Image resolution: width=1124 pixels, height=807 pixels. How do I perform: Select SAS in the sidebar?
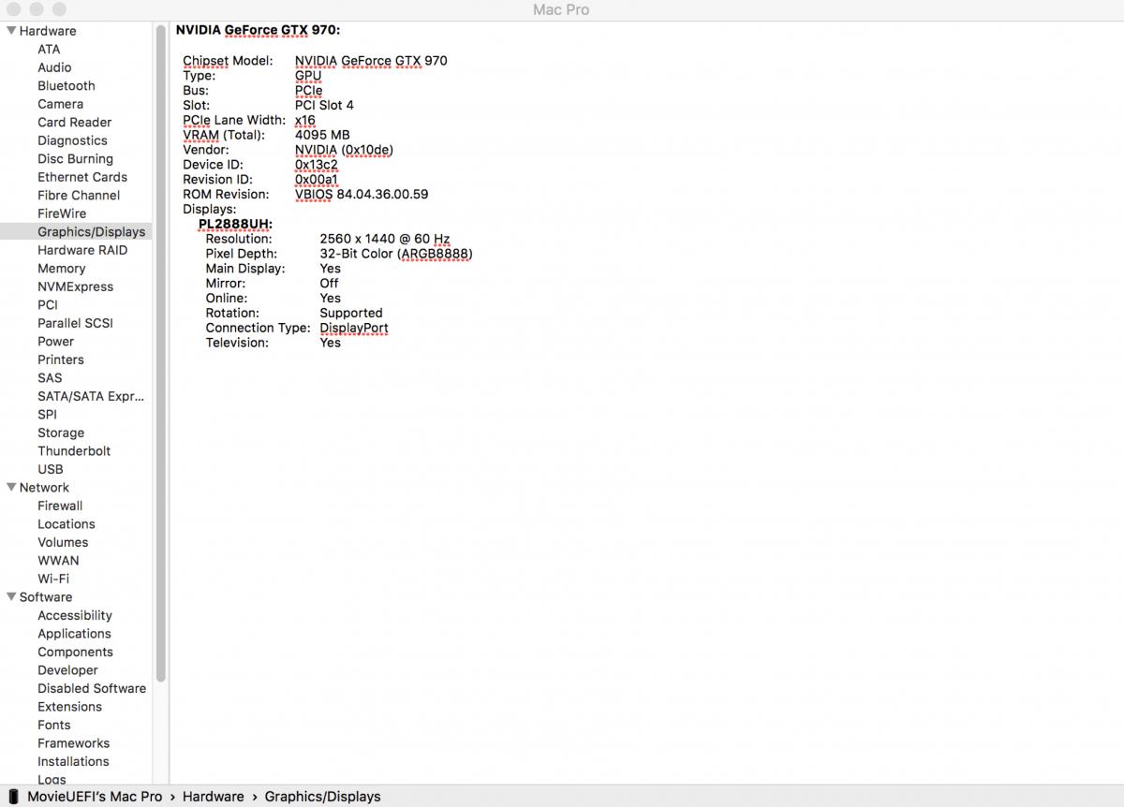pyautogui.click(x=50, y=378)
